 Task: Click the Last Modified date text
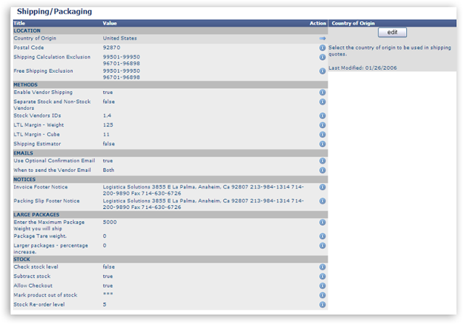[362, 68]
